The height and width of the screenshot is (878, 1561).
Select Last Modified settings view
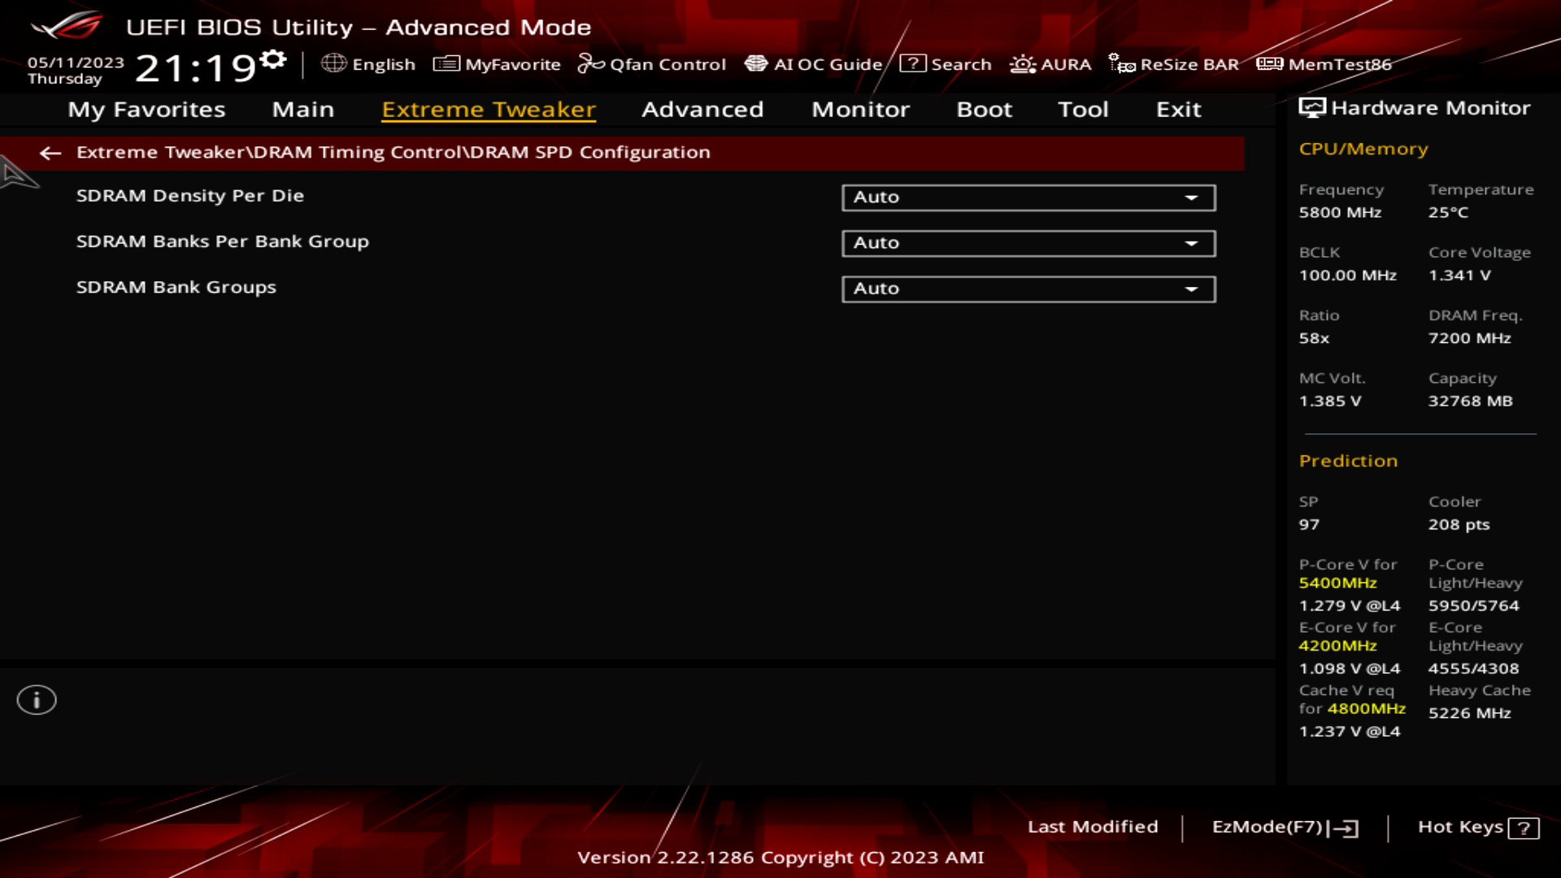(x=1093, y=825)
